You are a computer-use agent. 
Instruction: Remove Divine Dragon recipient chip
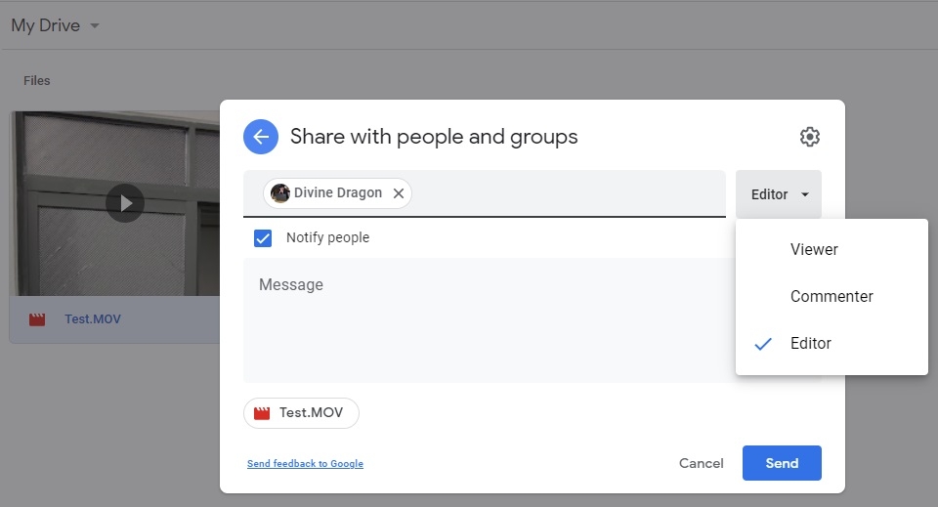click(x=399, y=193)
